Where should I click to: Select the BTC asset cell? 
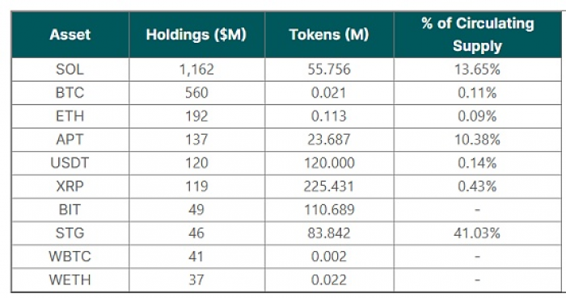click(x=70, y=93)
